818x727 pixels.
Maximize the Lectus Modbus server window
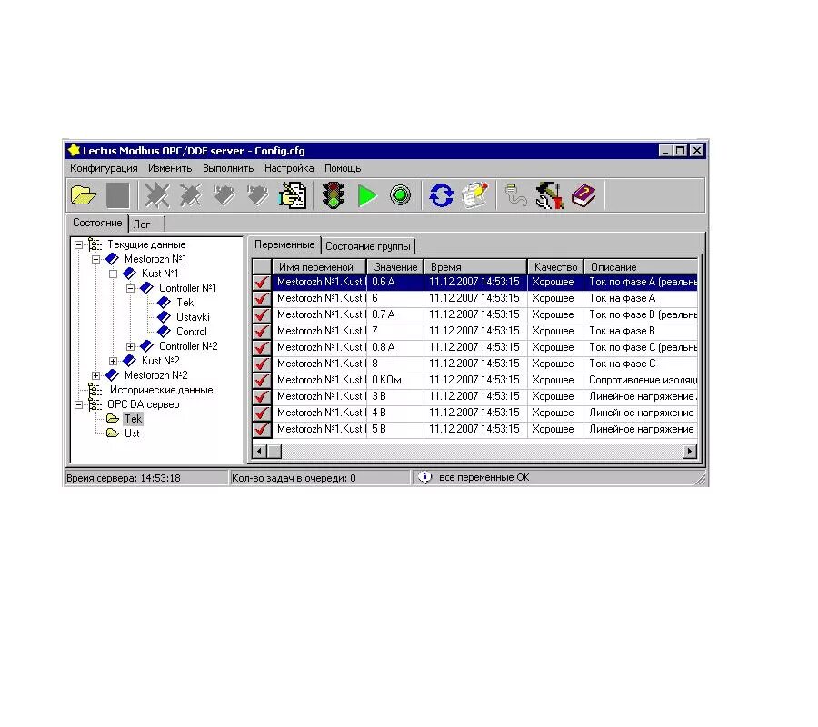click(x=680, y=151)
